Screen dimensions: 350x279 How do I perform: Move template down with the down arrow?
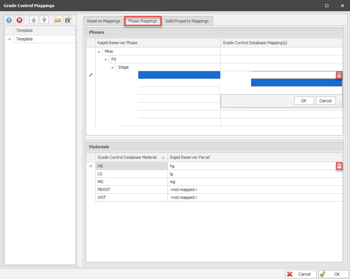coord(44,20)
